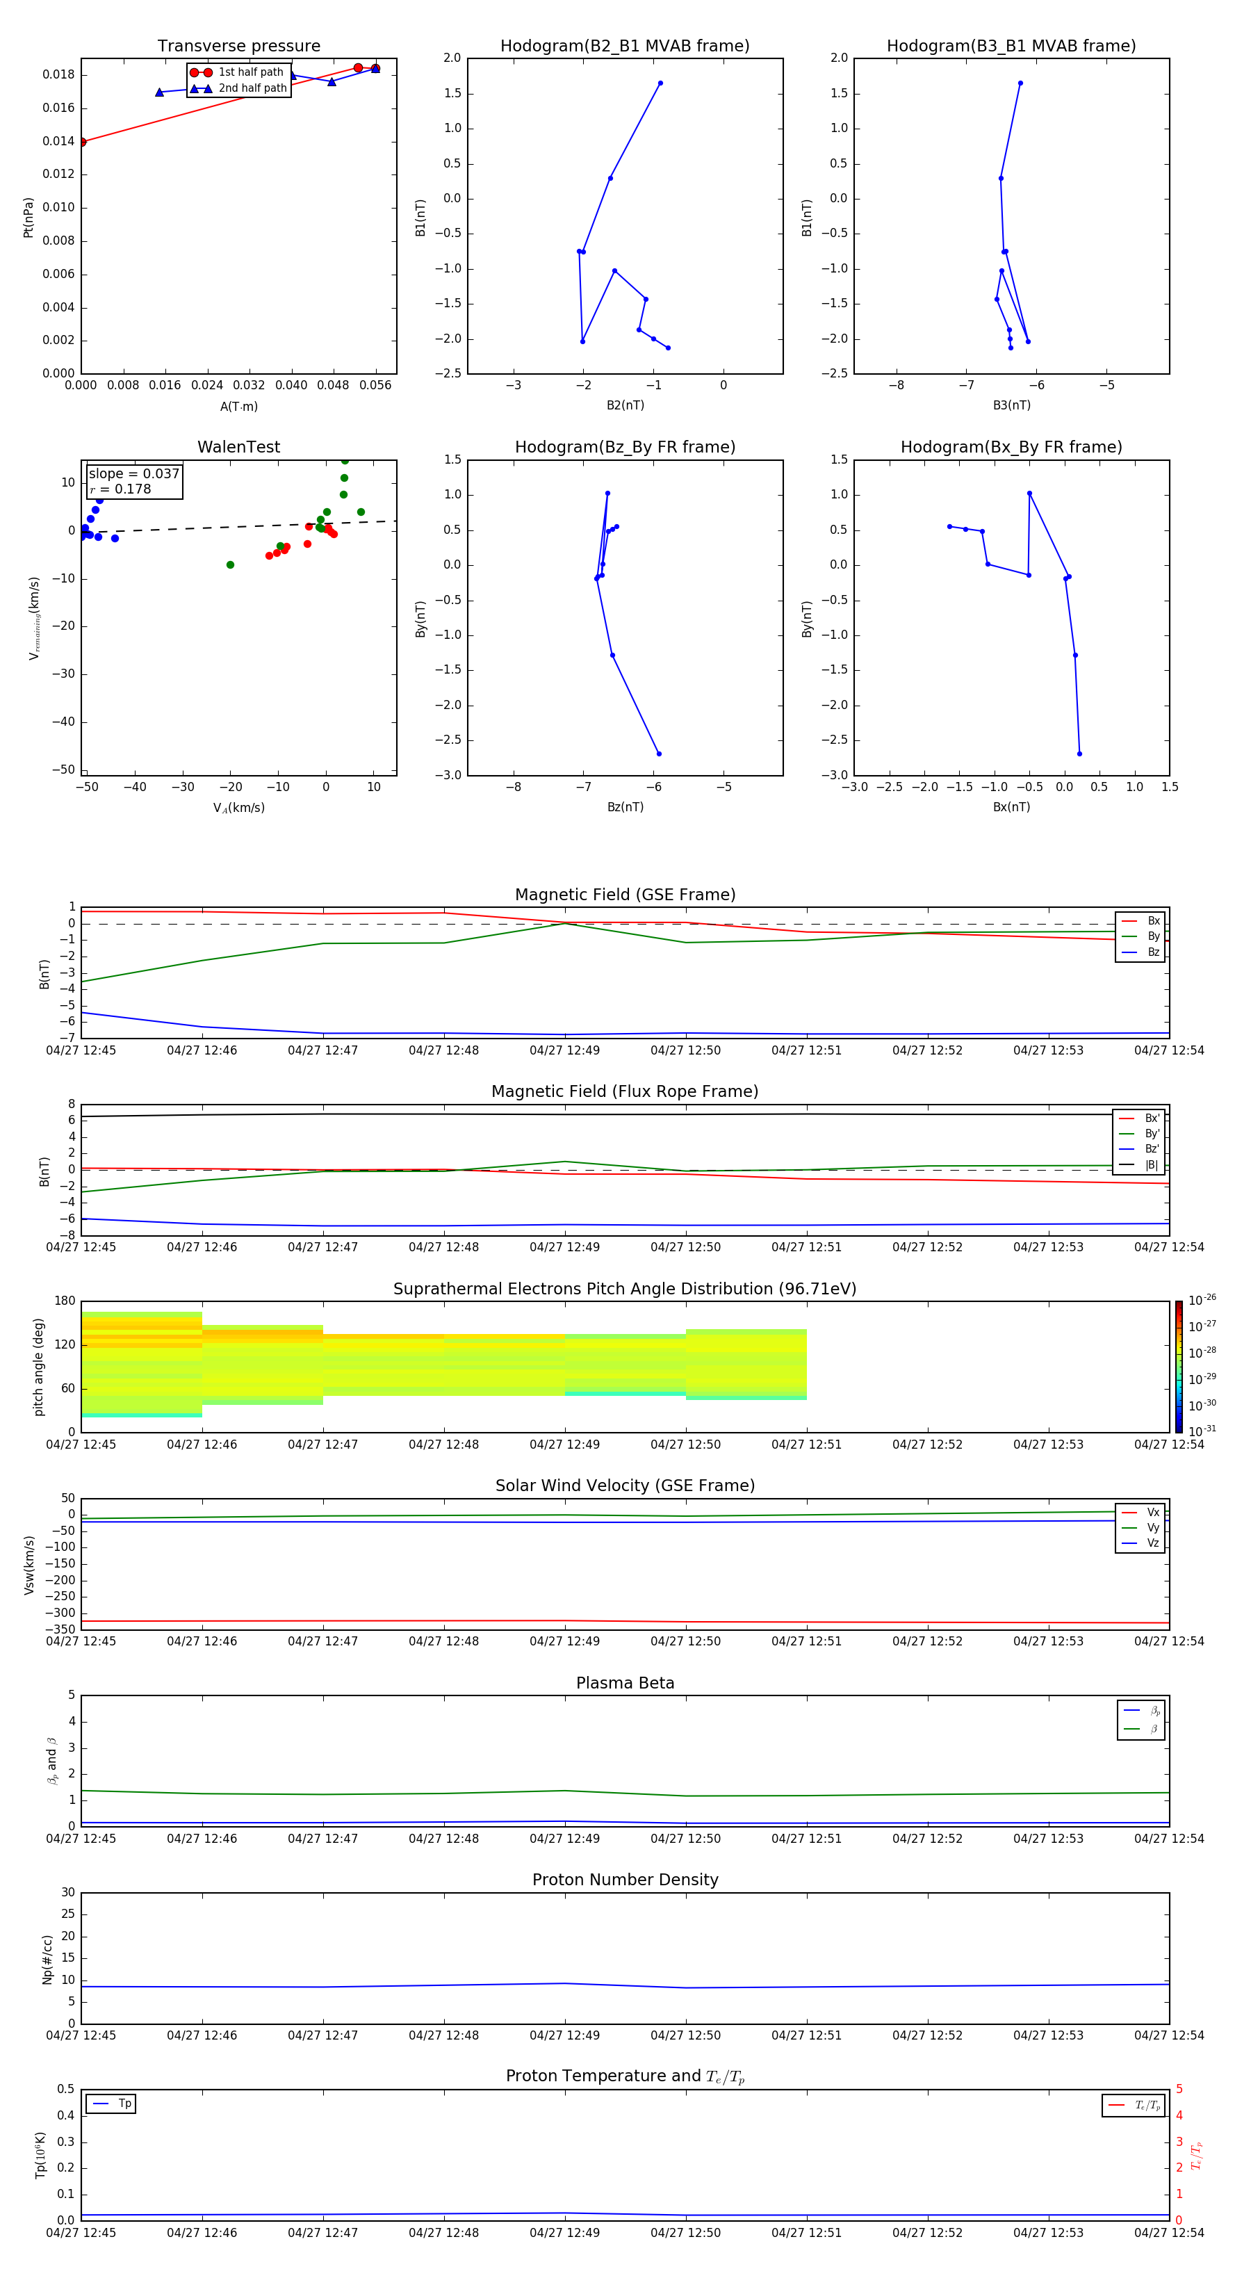The image size is (1251, 2294).
Task: Click the "By" entry in the GSE legend
Action: coord(1140,936)
